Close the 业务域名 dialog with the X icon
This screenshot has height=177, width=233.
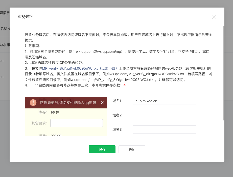[214, 17]
